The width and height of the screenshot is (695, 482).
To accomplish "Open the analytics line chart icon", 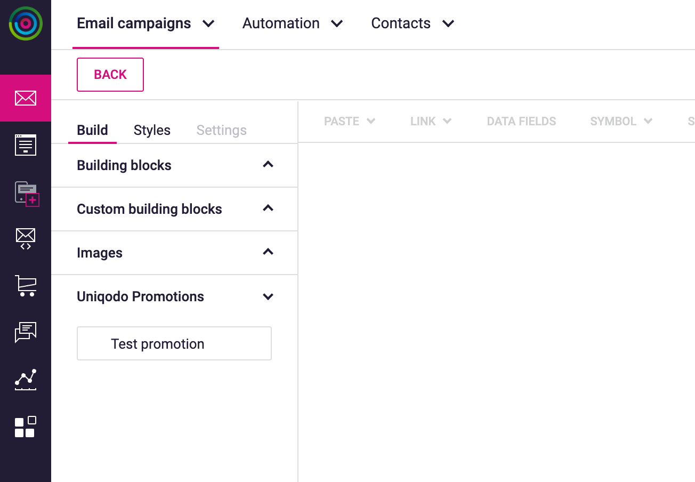I will [26, 379].
